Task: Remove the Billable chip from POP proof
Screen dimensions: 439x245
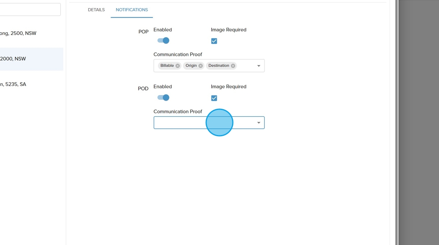Action: [x=178, y=66]
